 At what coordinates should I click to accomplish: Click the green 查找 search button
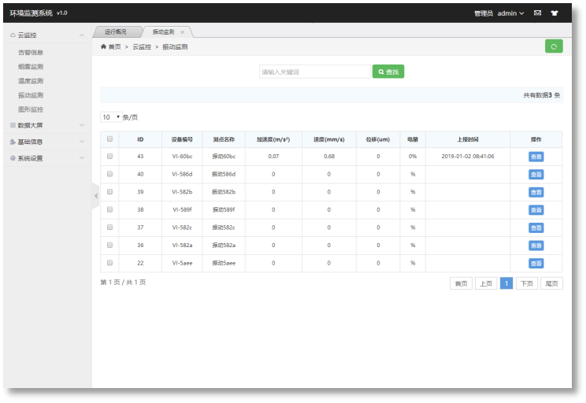[x=388, y=72]
